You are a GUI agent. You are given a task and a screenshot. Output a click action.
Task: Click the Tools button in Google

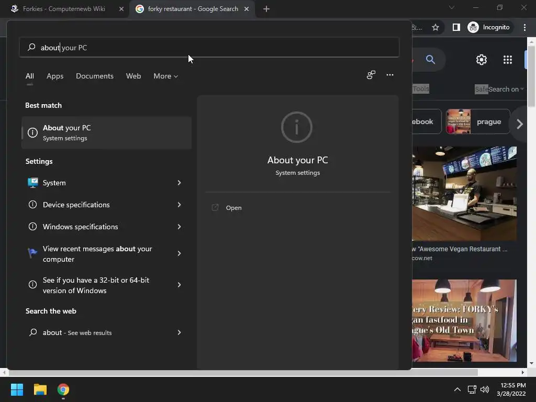tap(420, 89)
